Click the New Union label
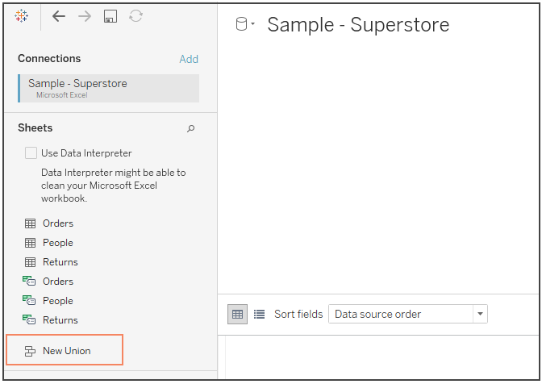The image size is (542, 384). pyautogui.click(x=67, y=351)
